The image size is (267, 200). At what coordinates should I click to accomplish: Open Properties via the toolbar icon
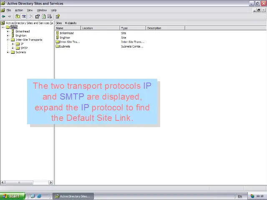point(38,17)
